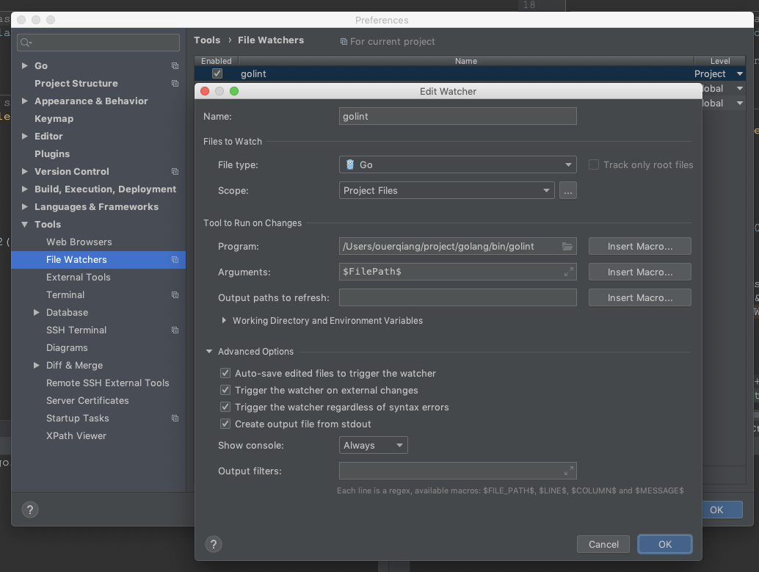Expand Build, Execution, Deployment node
This screenshot has width=759, height=572.
(x=25, y=189)
